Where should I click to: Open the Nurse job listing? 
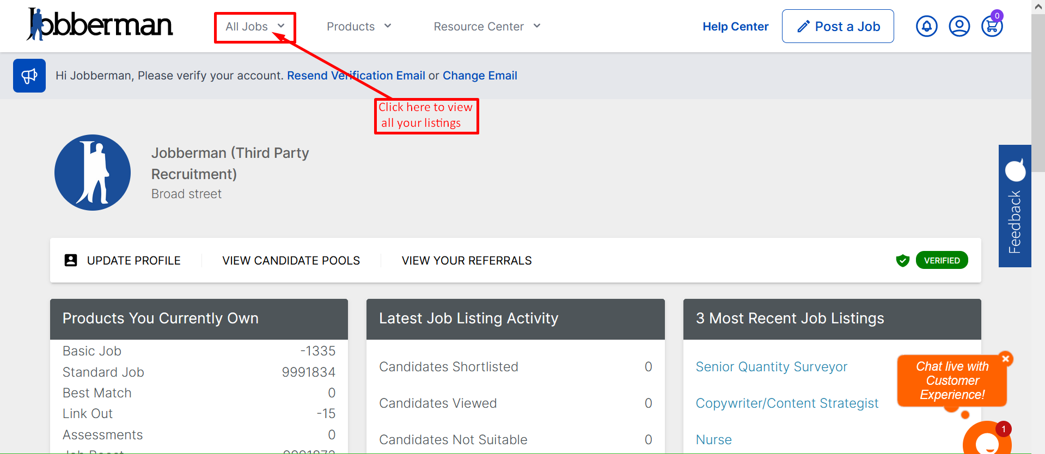(x=713, y=440)
